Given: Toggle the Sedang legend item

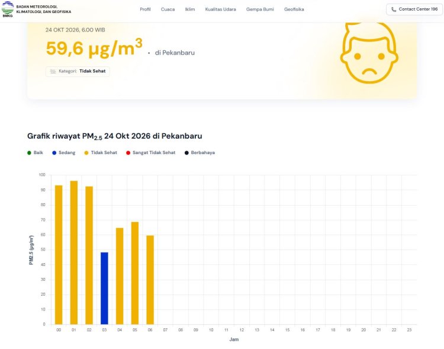Looking at the screenshot, I should click(64, 153).
